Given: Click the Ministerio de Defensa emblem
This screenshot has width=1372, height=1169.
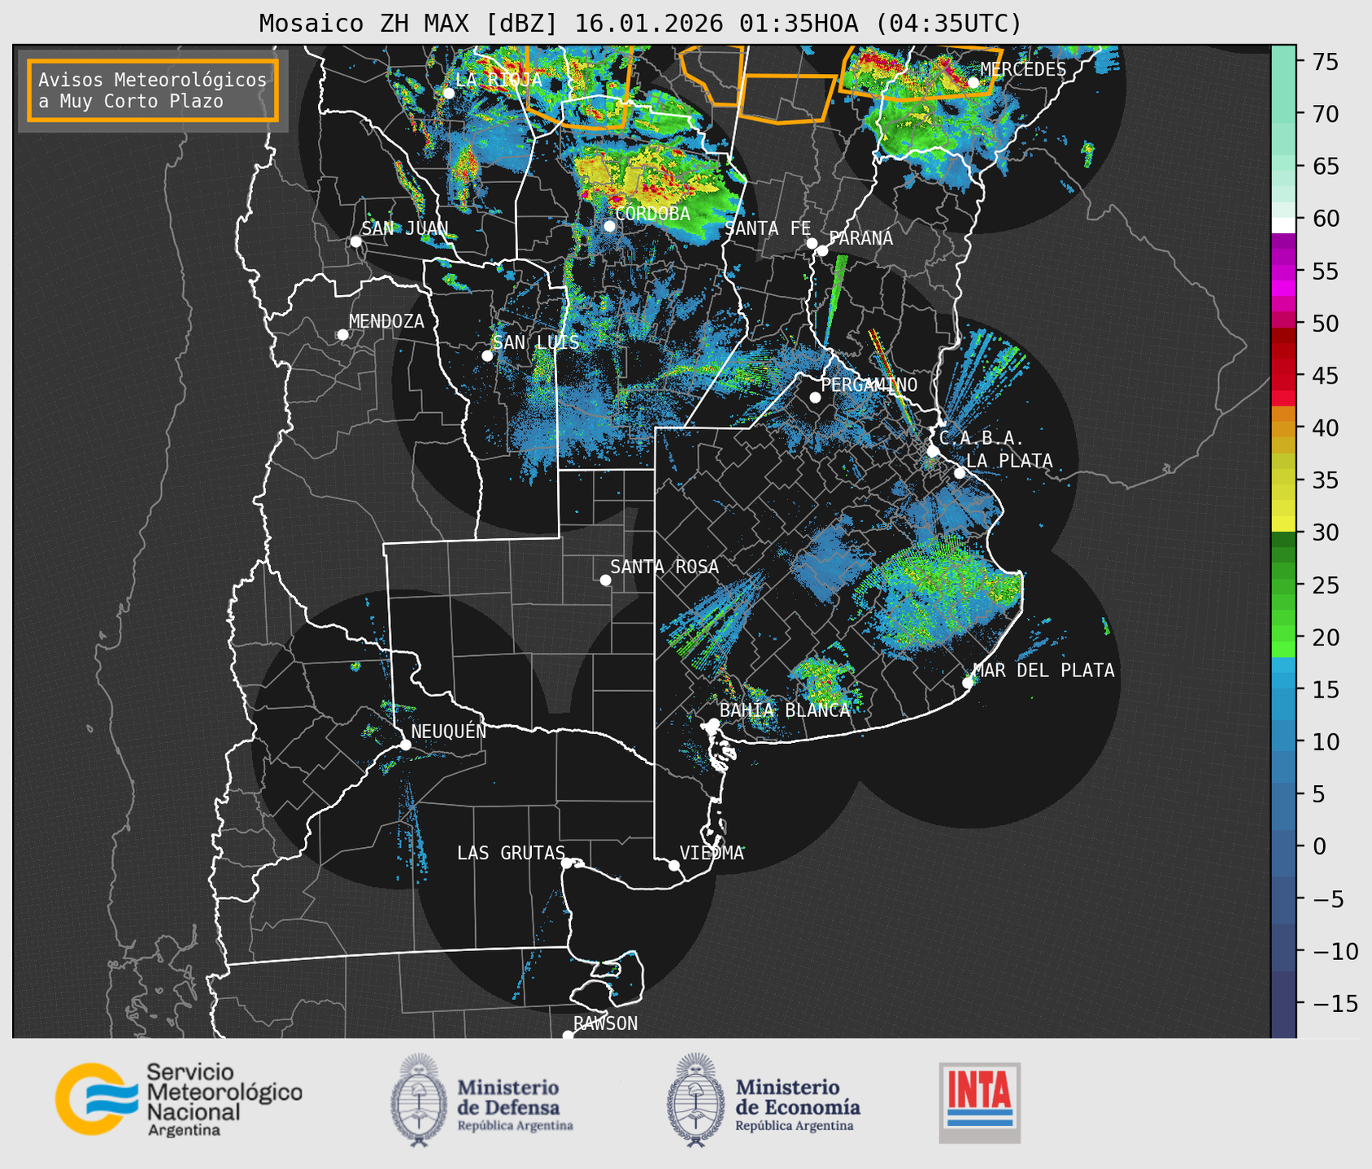Looking at the screenshot, I should pos(419,1100).
